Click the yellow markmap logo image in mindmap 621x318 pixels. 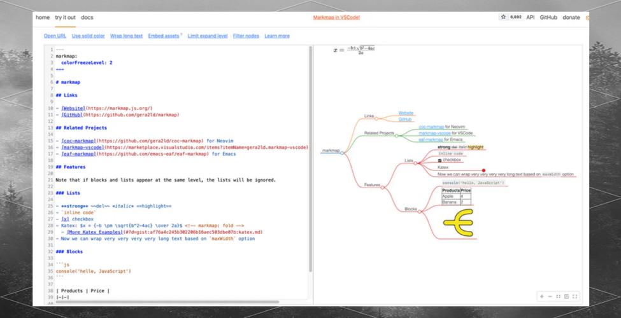click(x=458, y=223)
